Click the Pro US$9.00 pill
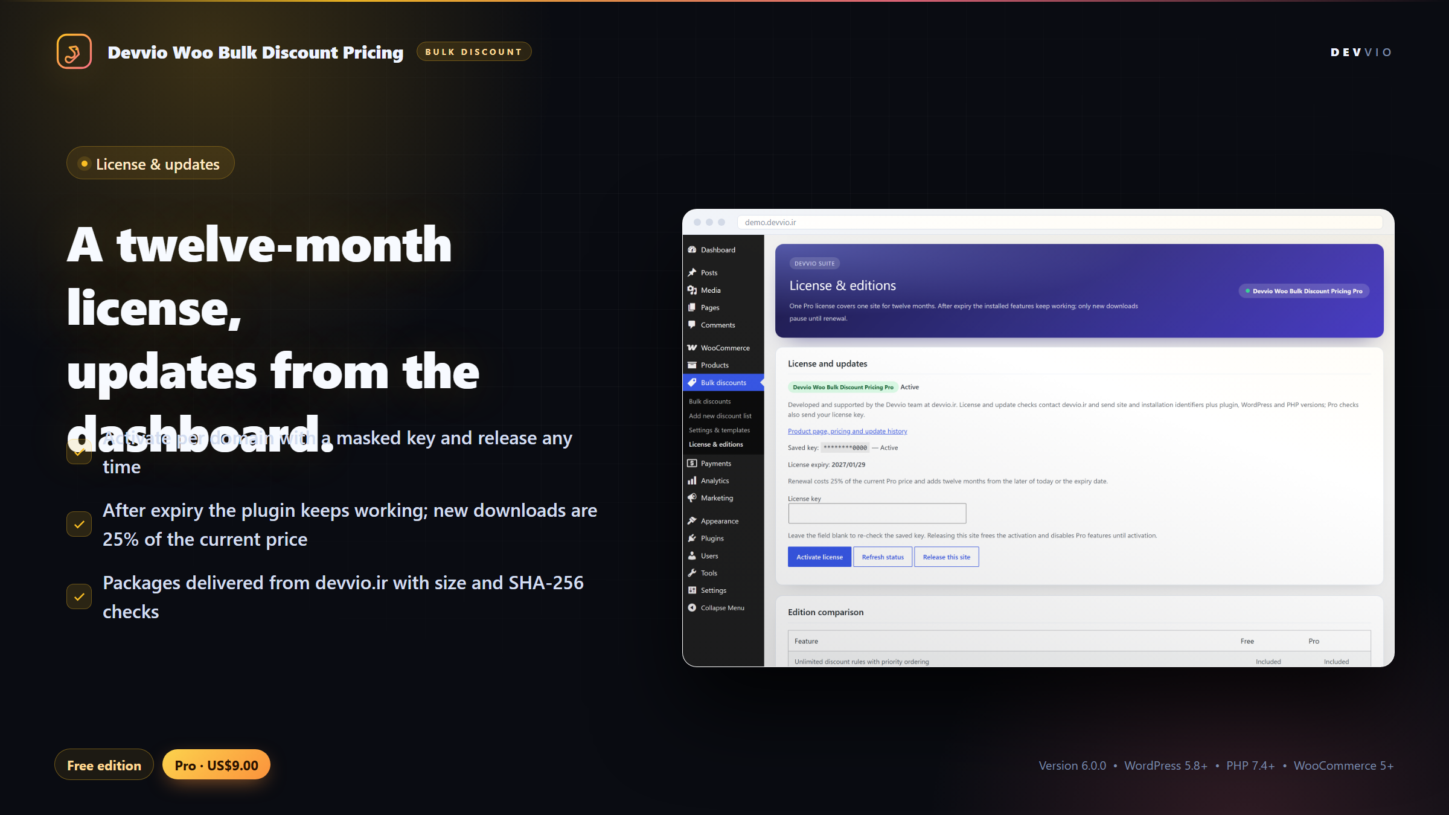Image resolution: width=1449 pixels, height=815 pixels. point(216,765)
